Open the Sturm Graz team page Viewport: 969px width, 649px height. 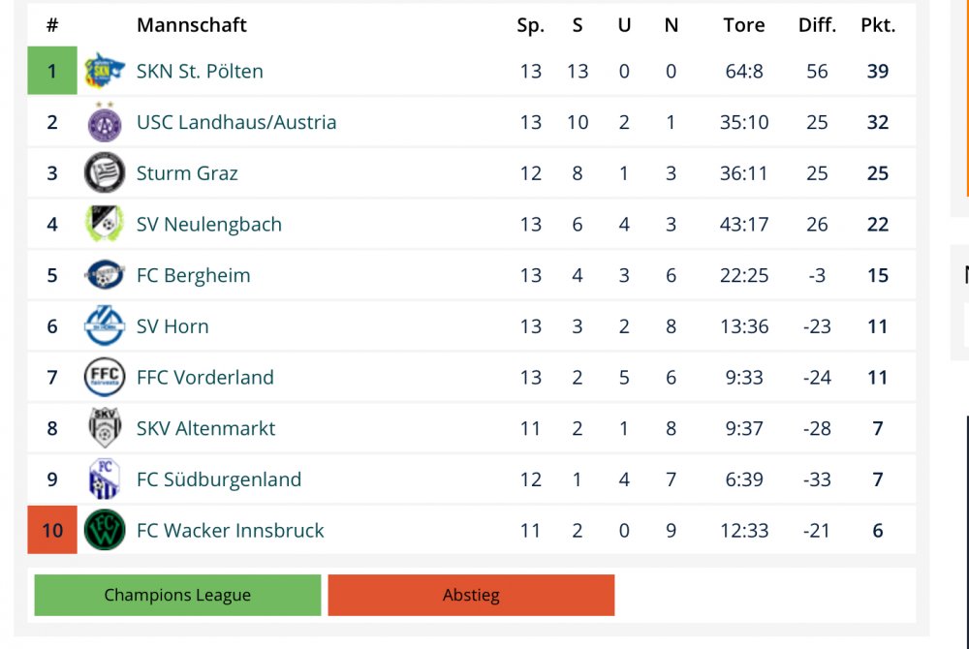pyautogui.click(x=187, y=173)
